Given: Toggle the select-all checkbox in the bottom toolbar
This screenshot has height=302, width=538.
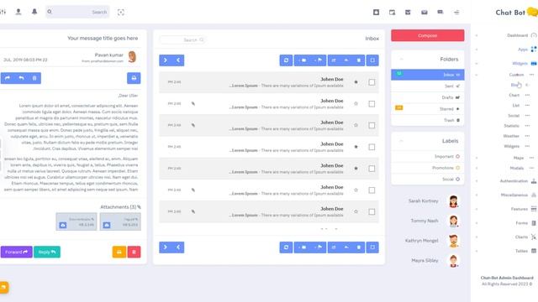Looking at the screenshot, I should click(372, 247).
